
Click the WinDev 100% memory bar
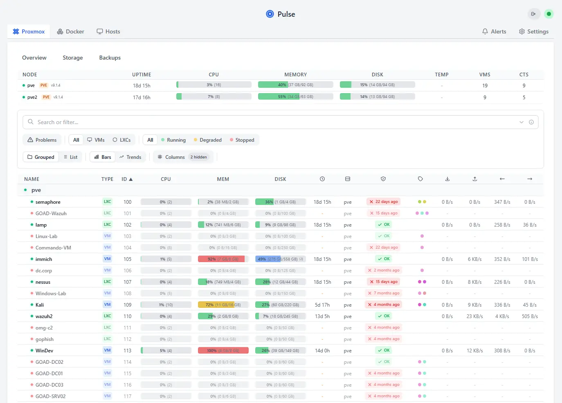[x=223, y=350]
